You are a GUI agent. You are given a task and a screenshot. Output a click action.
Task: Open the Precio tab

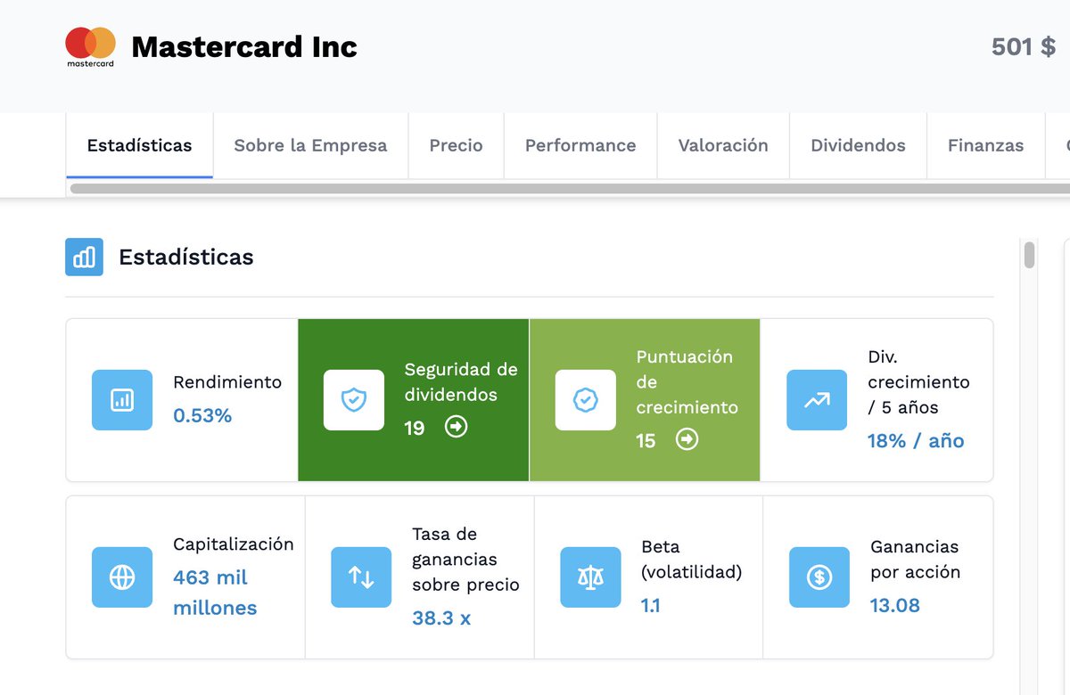click(456, 145)
